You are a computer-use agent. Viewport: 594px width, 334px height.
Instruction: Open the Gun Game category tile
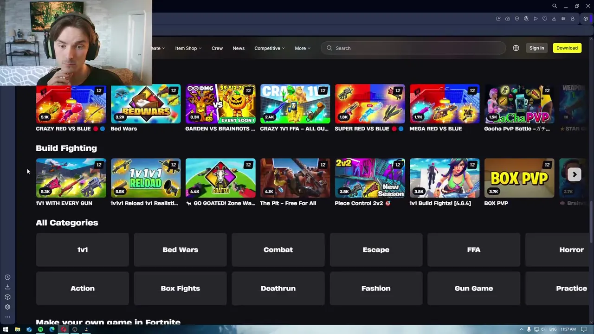[474, 289]
